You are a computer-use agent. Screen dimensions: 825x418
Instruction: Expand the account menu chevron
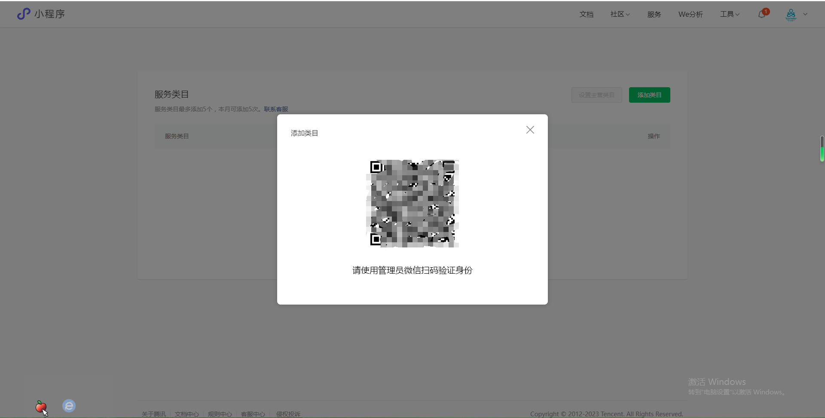805,14
